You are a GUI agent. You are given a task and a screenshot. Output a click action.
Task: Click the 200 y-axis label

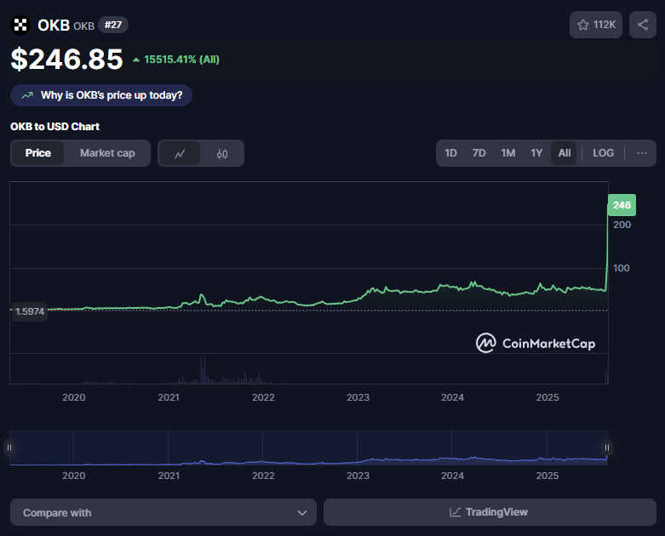(x=622, y=225)
